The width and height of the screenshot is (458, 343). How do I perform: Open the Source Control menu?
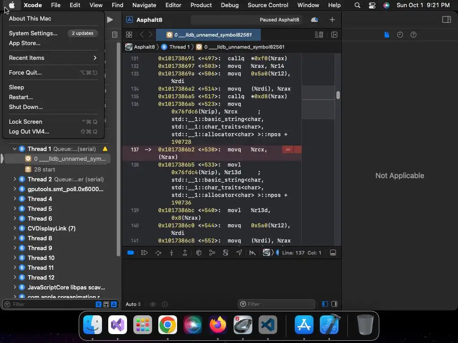click(268, 5)
